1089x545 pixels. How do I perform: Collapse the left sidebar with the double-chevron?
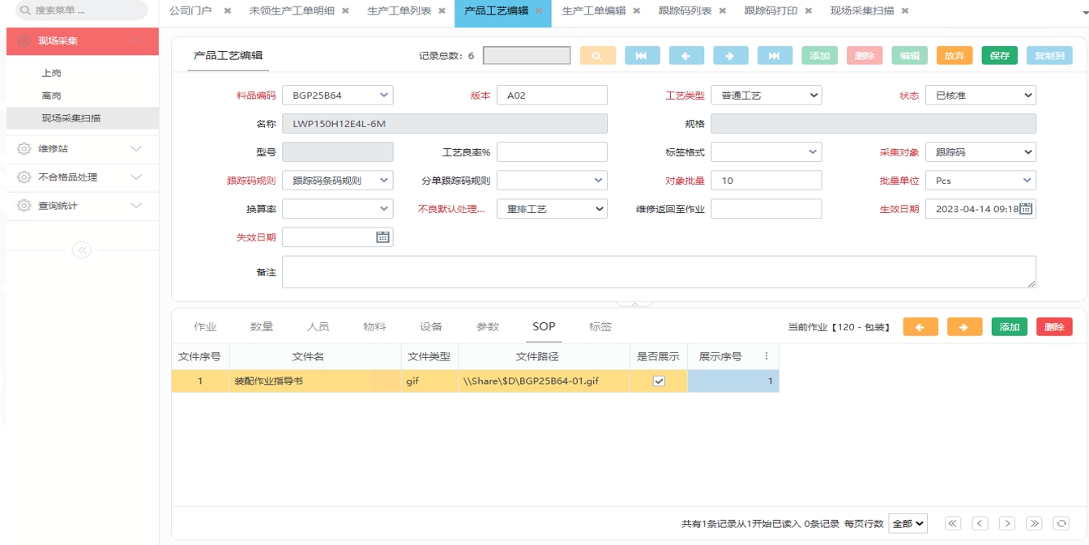[x=82, y=250]
